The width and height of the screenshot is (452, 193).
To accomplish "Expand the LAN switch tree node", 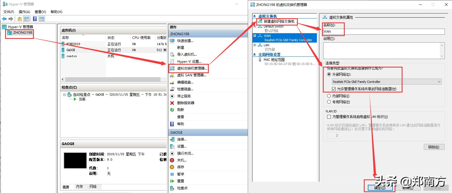I will click(255, 45).
